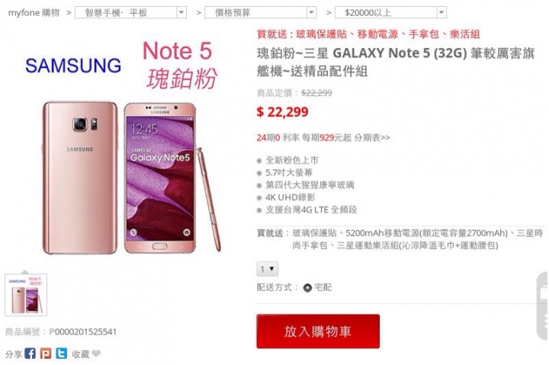Viewport: 549px width, 365px height.
Task: Expand the 價格預算 breadcrumb dropdown
Action: [x=261, y=13]
